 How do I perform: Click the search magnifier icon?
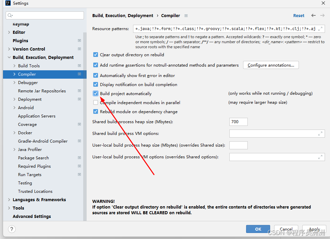pyautogui.click(x=10, y=15)
